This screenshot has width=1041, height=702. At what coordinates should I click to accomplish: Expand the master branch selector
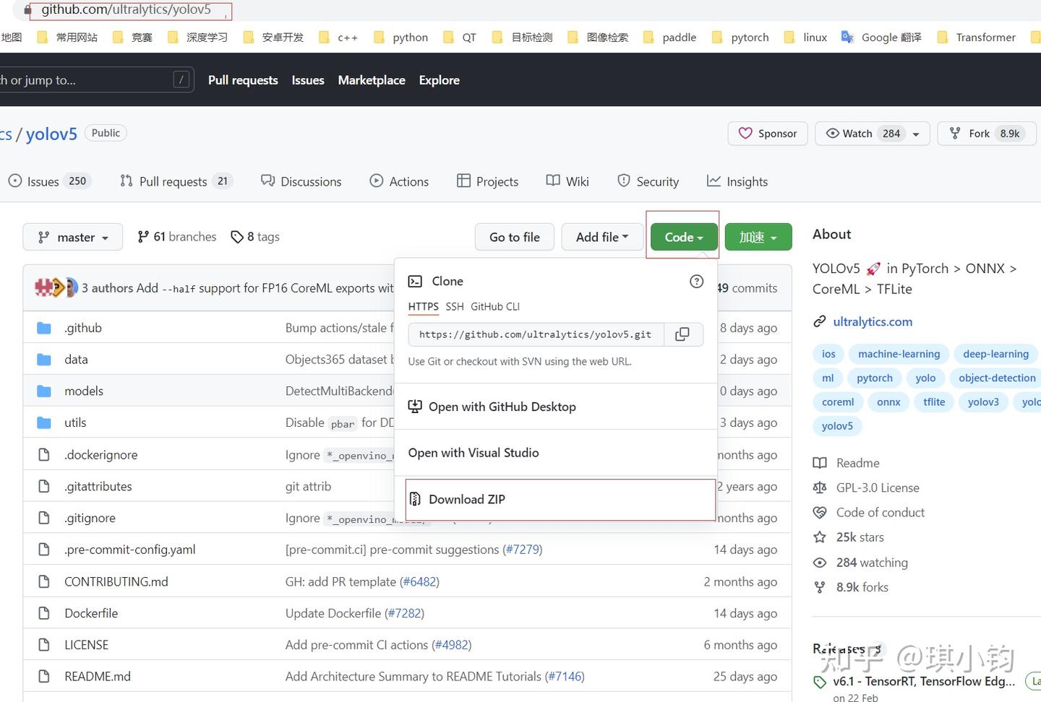(72, 237)
